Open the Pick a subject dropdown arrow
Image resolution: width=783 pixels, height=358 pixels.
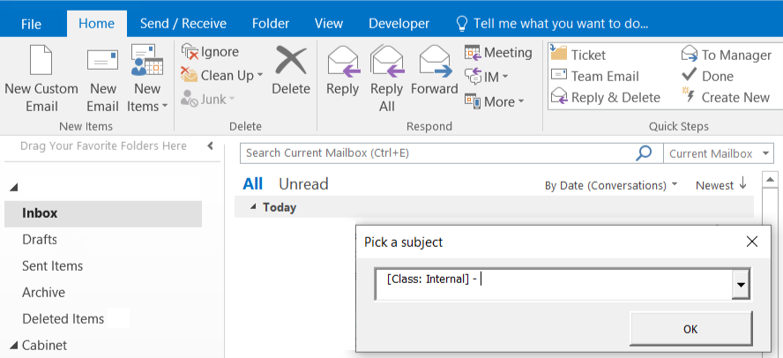(741, 284)
